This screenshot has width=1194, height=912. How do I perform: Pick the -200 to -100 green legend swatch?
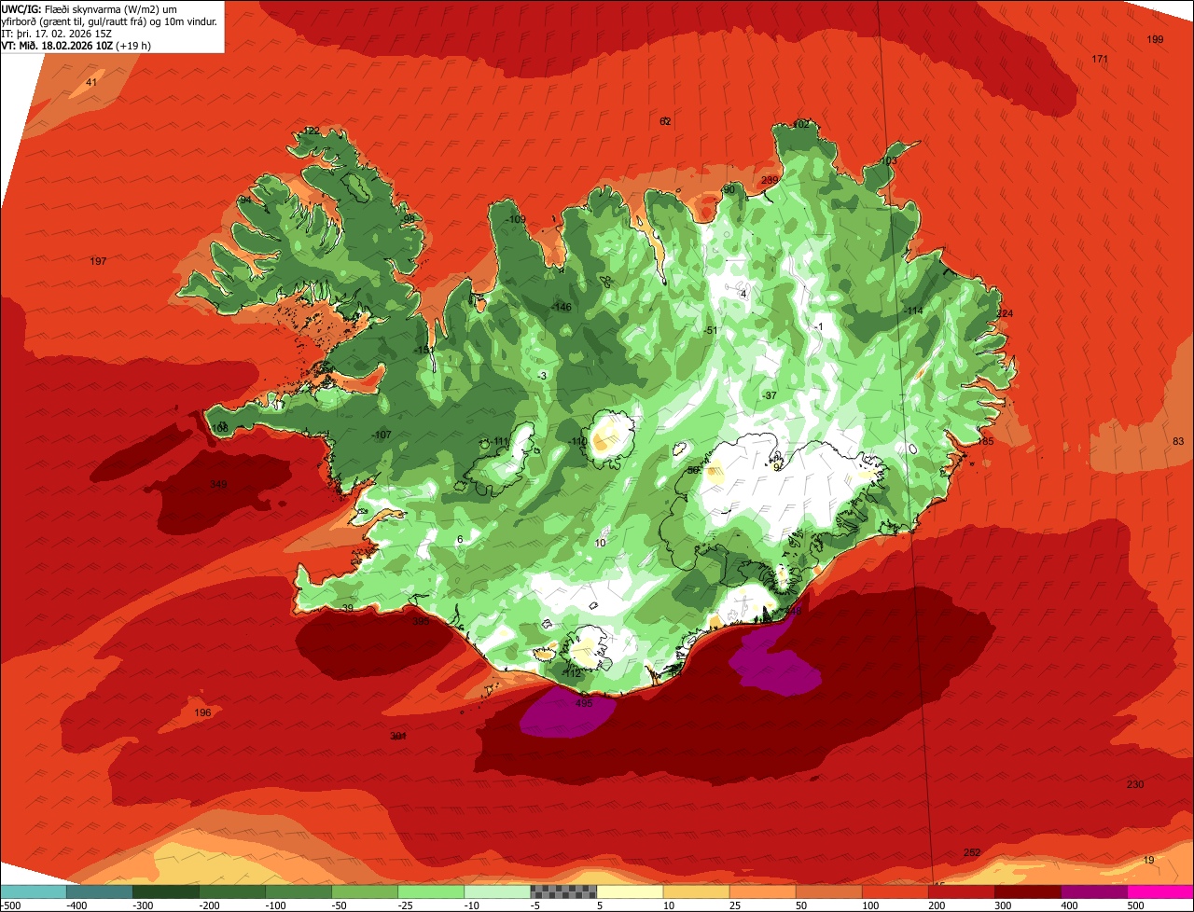coord(232,891)
